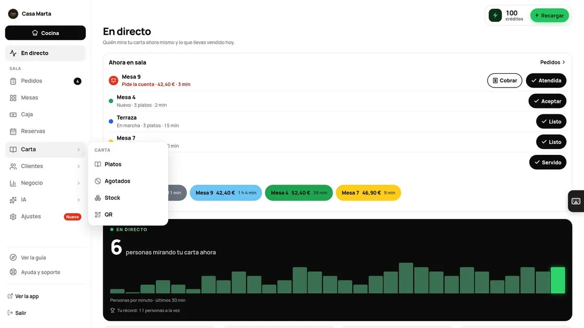Image resolution: width=584 pixels, height=328 pixels.
Task: Click the green lightning credits icon
Action: pos(495,16)
